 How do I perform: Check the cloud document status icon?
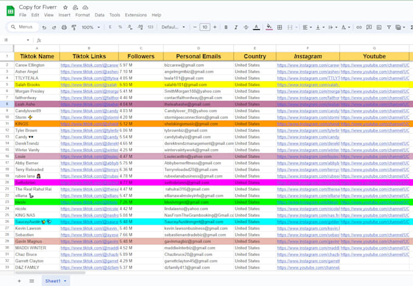point(86,7)
